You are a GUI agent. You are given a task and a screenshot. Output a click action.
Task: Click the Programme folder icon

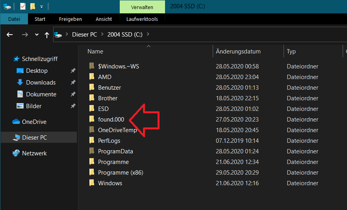92,161
